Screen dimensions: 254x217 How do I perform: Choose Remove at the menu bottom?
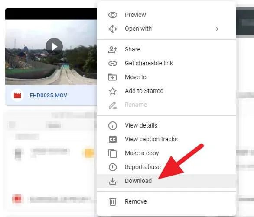166,201
